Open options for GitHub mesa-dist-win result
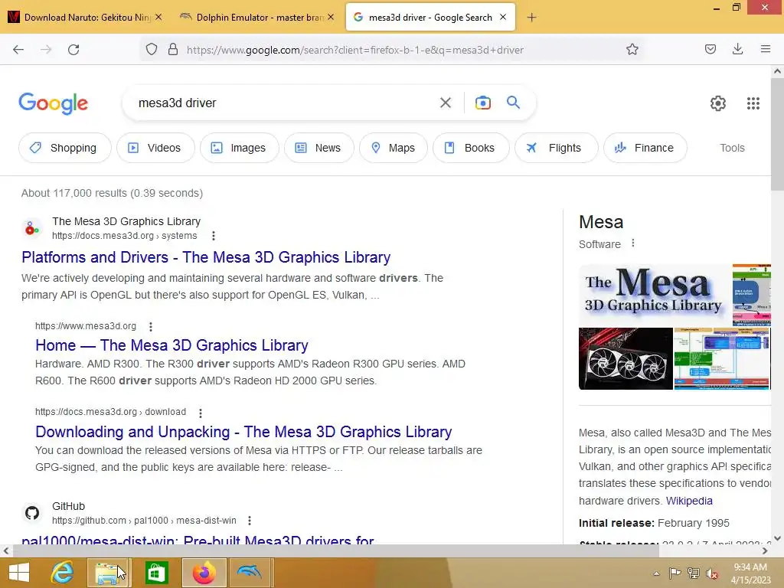Image resolution: width=784 pixels, height=588 pixels. (x=250, y=521)
